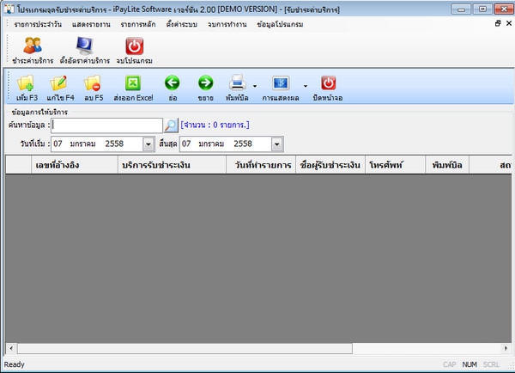The height and width of the screenshot is (373, 515).
Task: Open the รายการประจำวัน menu
Action: [x=38, y=24]
